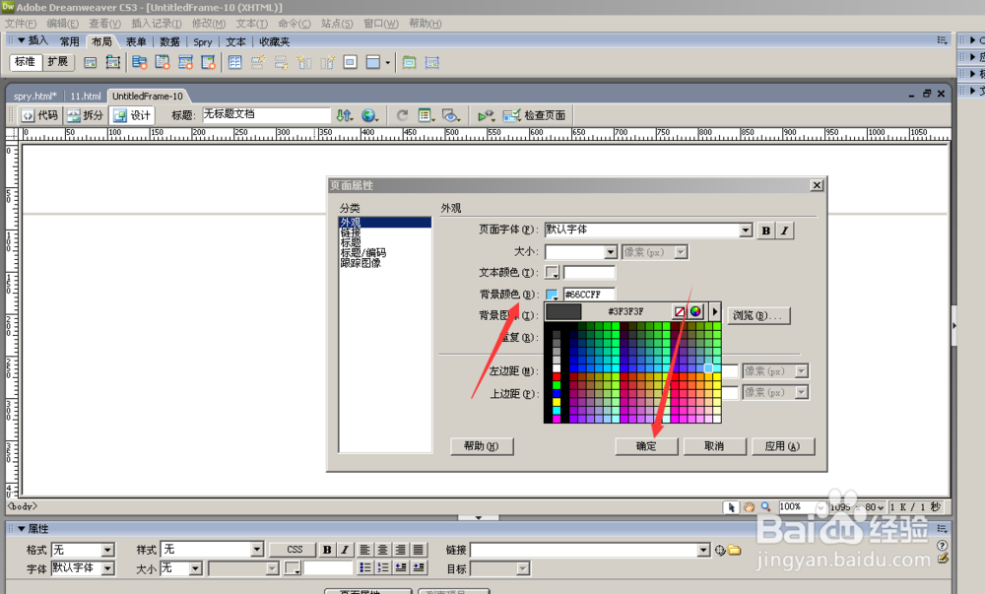Select the Hand tool in status bar
Viewport: 985px width, 594px height.
(x=749, y=506)
